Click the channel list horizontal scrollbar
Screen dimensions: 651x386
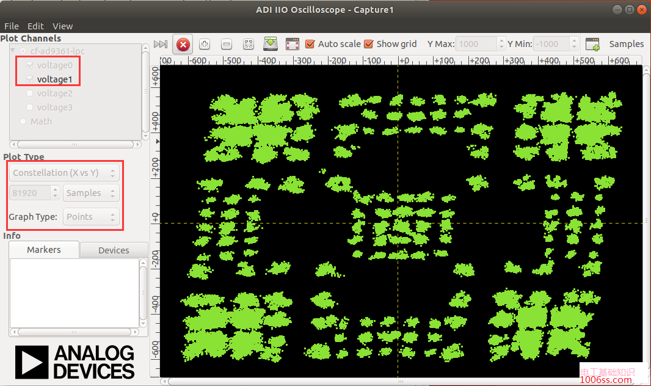(x=75, y=144)
